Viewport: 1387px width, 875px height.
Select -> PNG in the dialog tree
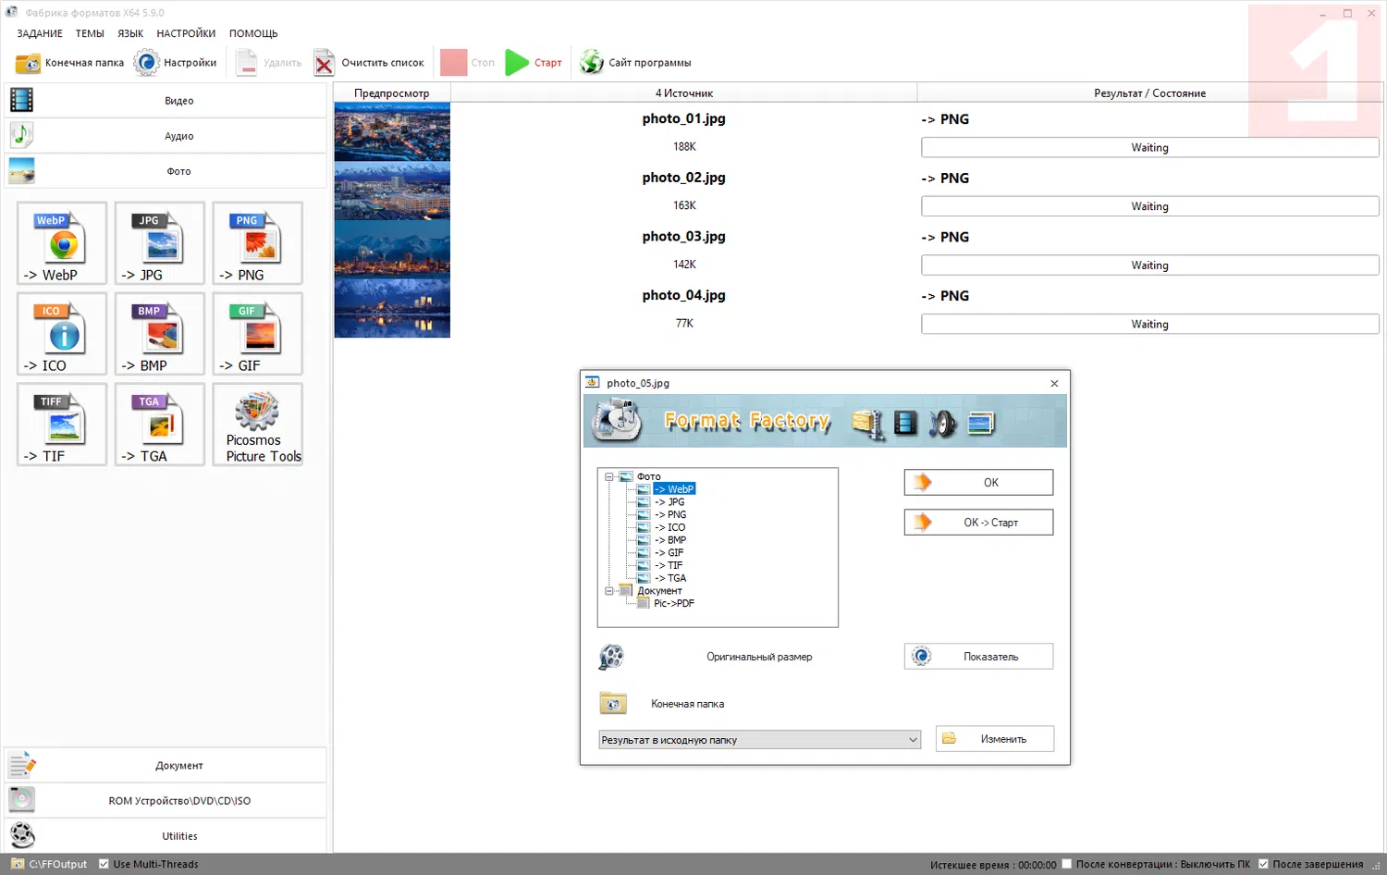click(x=671, y=514)
